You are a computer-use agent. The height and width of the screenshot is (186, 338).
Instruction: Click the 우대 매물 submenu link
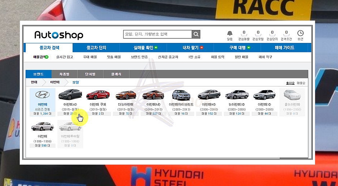(90, 57)
